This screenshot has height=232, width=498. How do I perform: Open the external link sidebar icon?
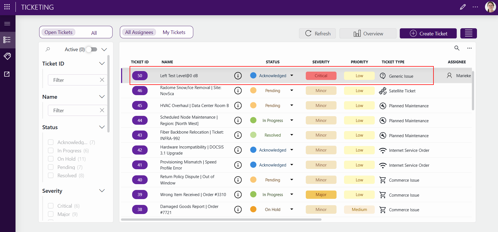point(7,74)
